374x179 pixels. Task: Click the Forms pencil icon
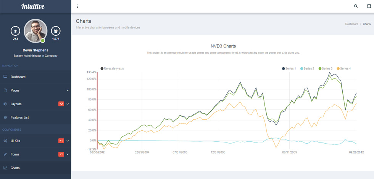tap(5, 154)
